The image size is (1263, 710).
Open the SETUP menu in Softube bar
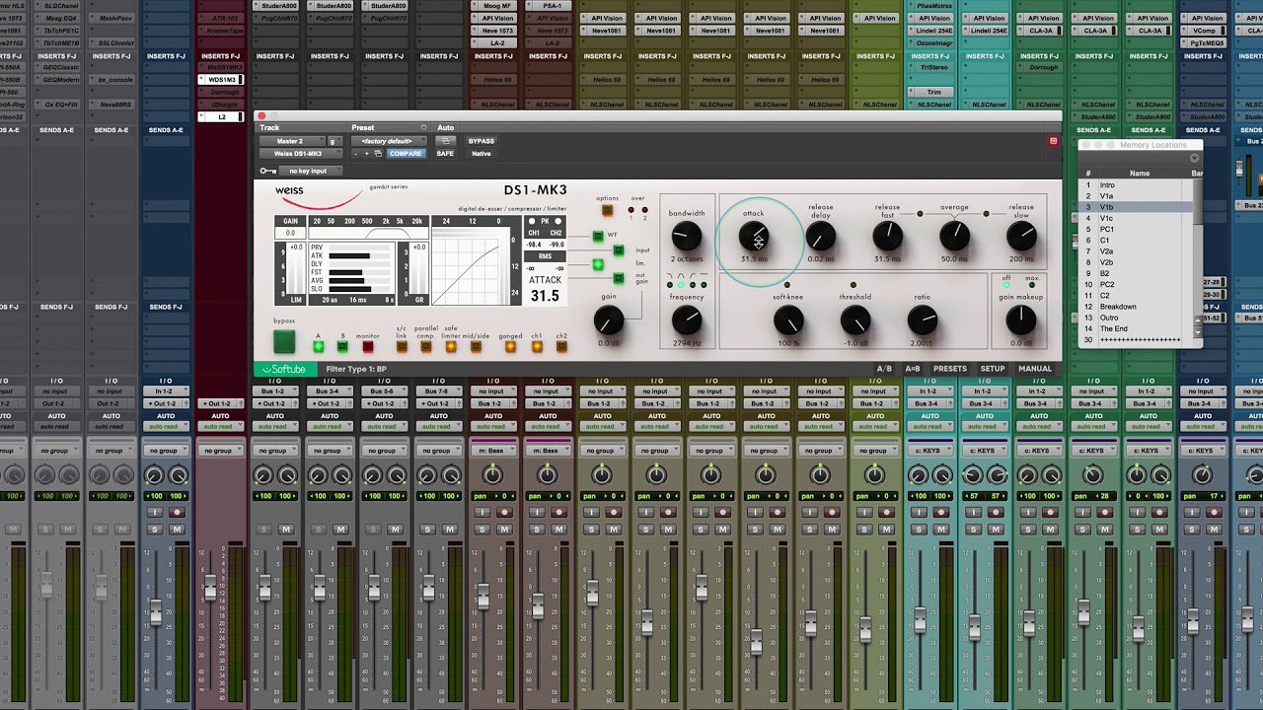coord(993,369)
